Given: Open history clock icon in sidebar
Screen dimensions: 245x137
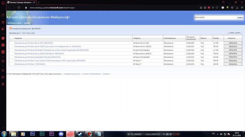Looking at the screenshot, I should click(x=3, y=70).
